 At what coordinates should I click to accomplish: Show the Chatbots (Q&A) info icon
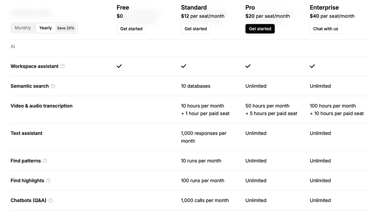[x=50, y=201]
